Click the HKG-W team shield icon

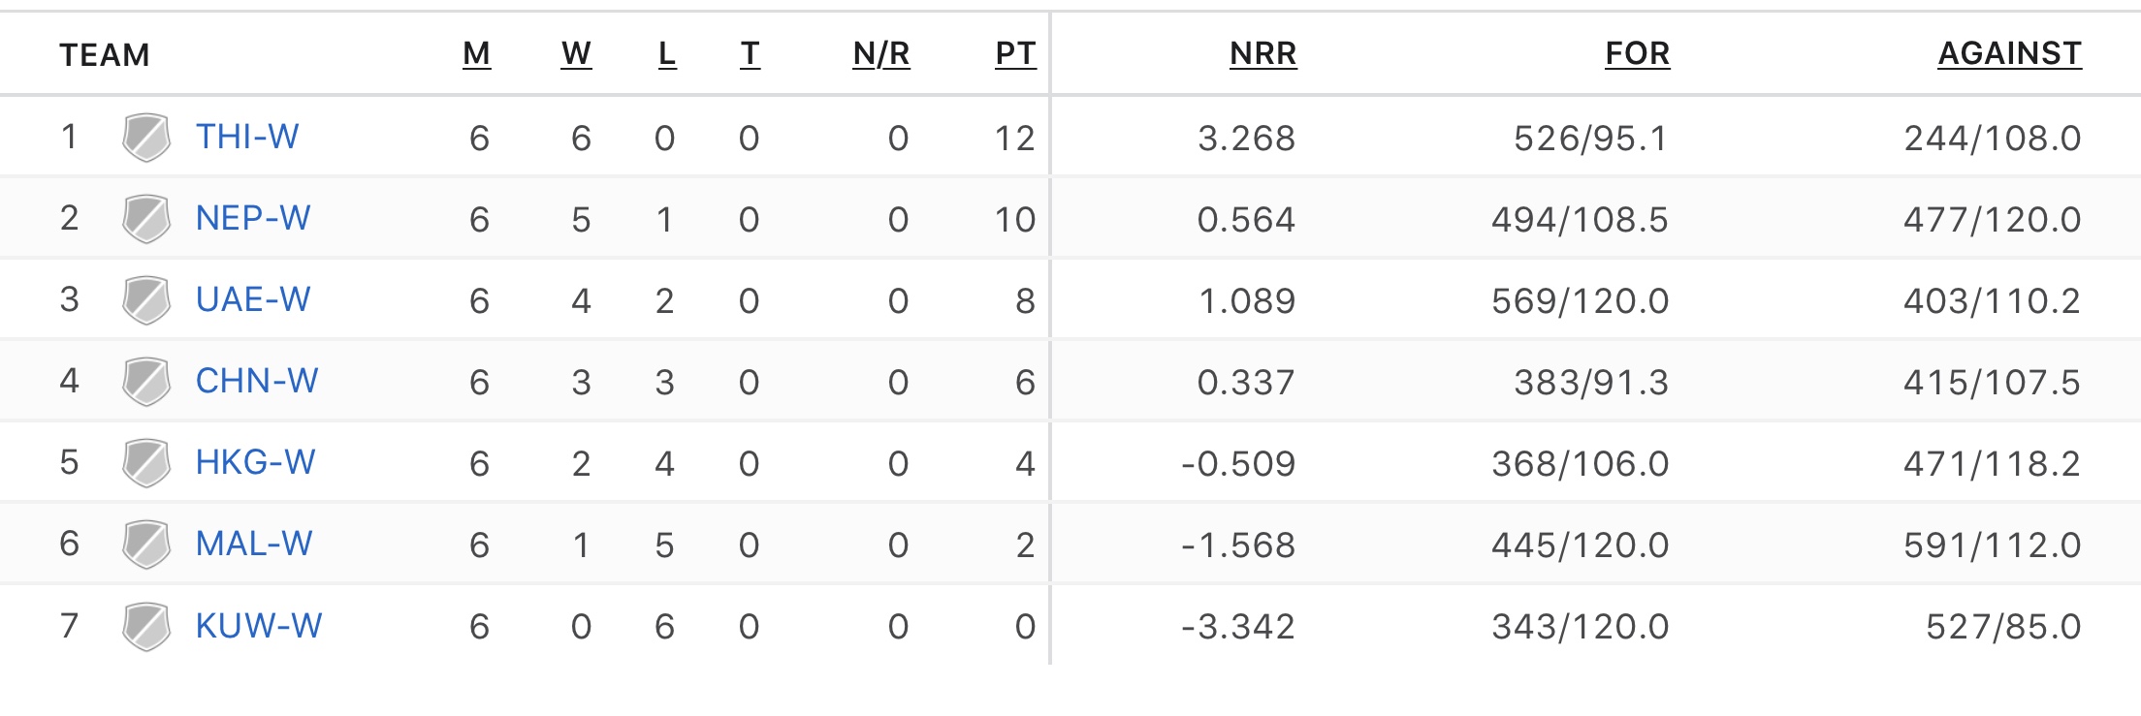click(x=146, y=463)
